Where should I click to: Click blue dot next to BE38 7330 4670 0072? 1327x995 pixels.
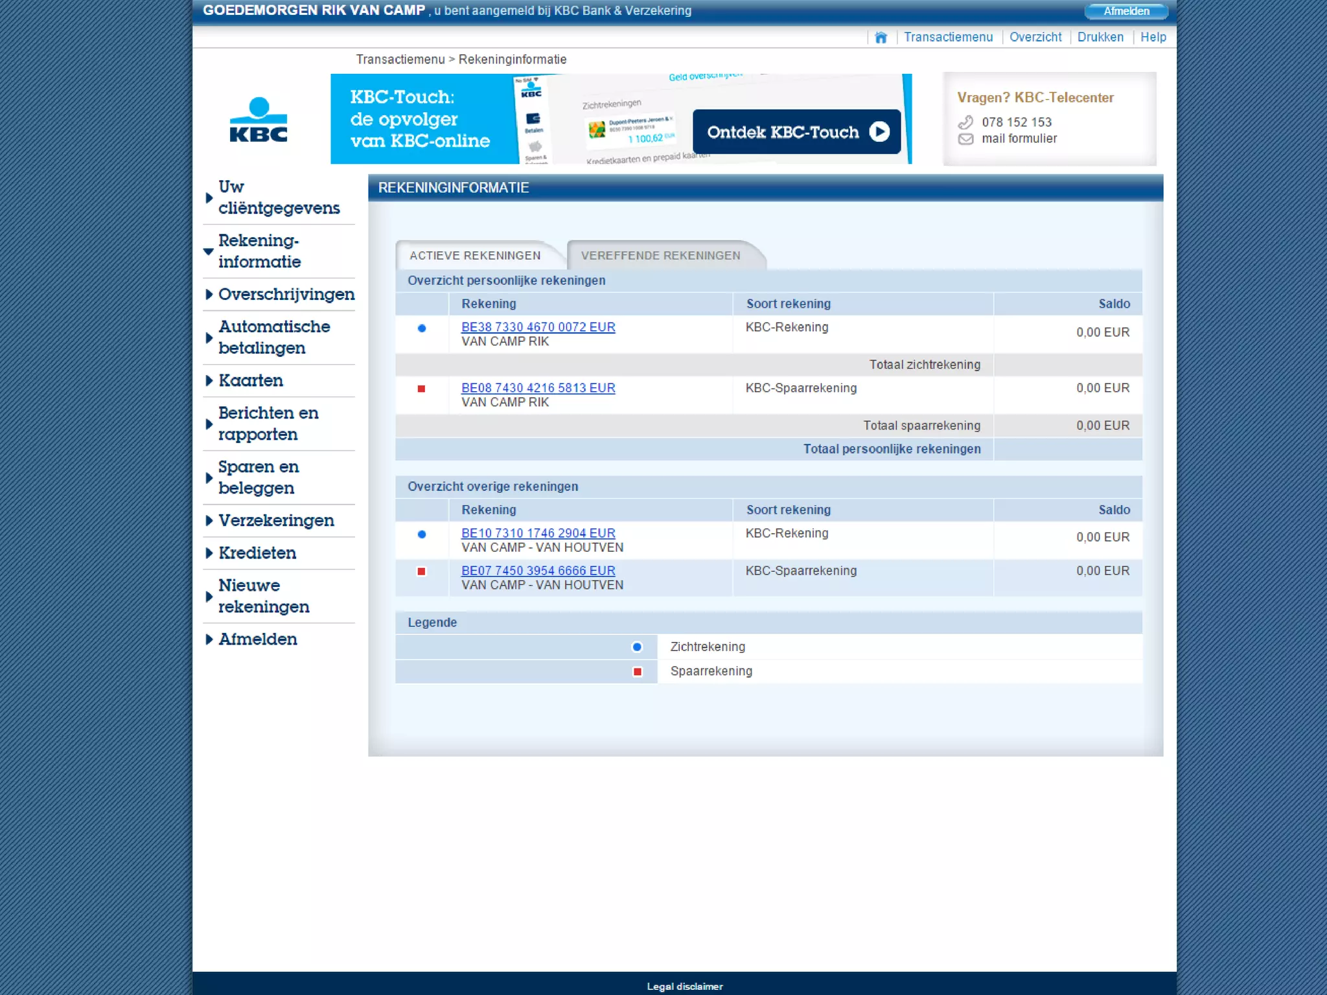click(x=422, y=328)
